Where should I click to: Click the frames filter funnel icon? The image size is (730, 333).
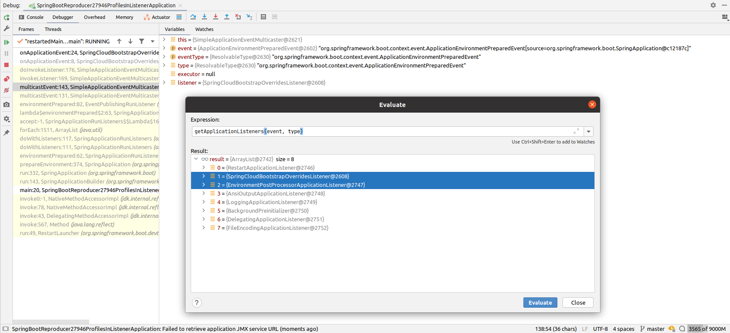tap(142, 41)
